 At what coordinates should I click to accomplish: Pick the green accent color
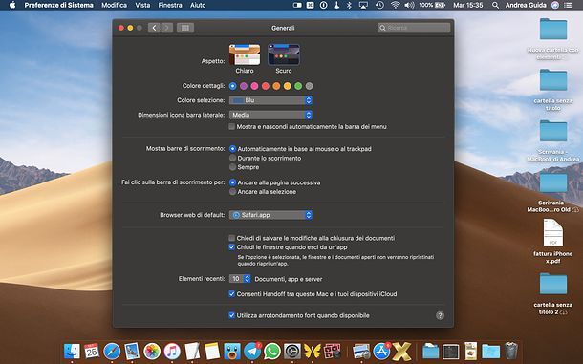pyautogui.click(x=298, y=86)
